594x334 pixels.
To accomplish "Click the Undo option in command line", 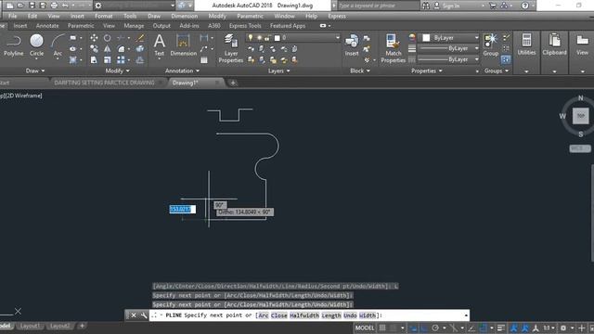I will point(350,315).
